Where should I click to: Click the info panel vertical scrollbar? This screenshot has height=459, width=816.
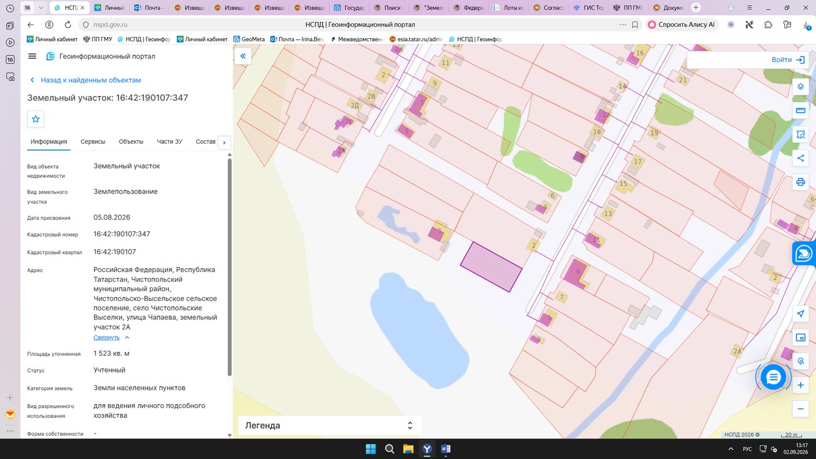(230, 266)
